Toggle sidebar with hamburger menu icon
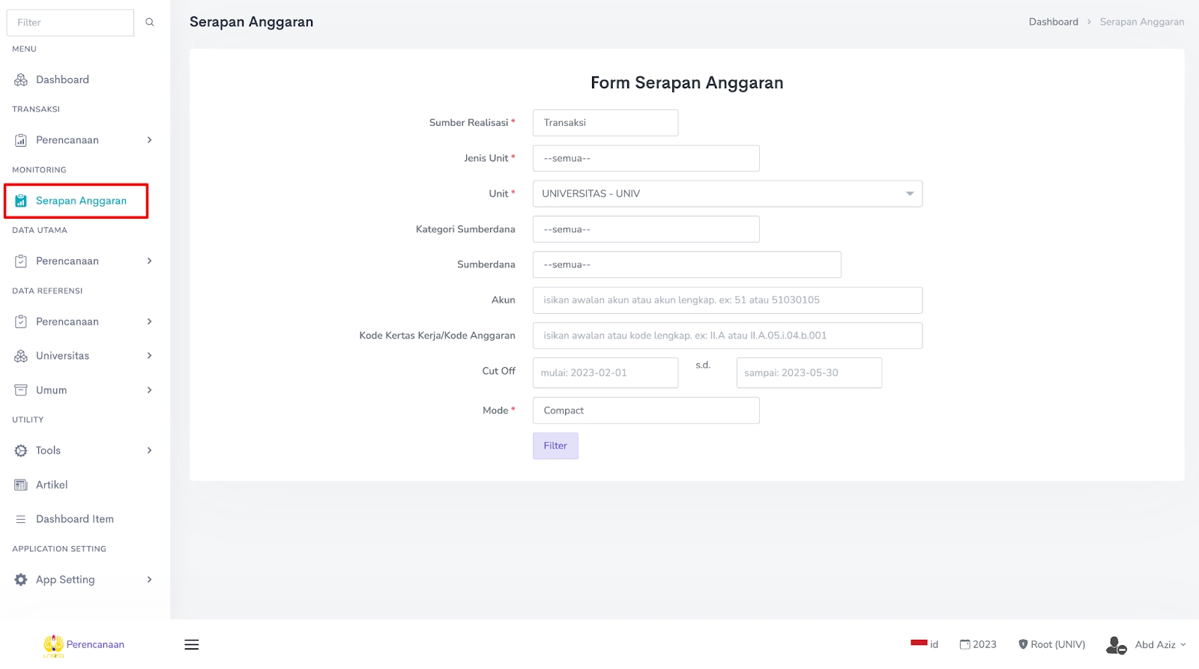 192,645
